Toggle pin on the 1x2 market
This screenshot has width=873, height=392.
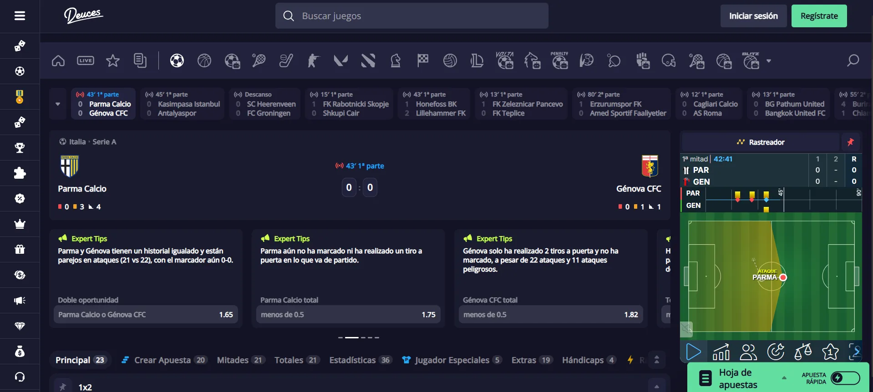tap(63, 387)
